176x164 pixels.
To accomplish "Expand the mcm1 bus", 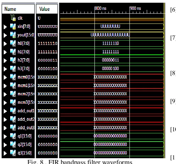I will (x=5, y=86).
